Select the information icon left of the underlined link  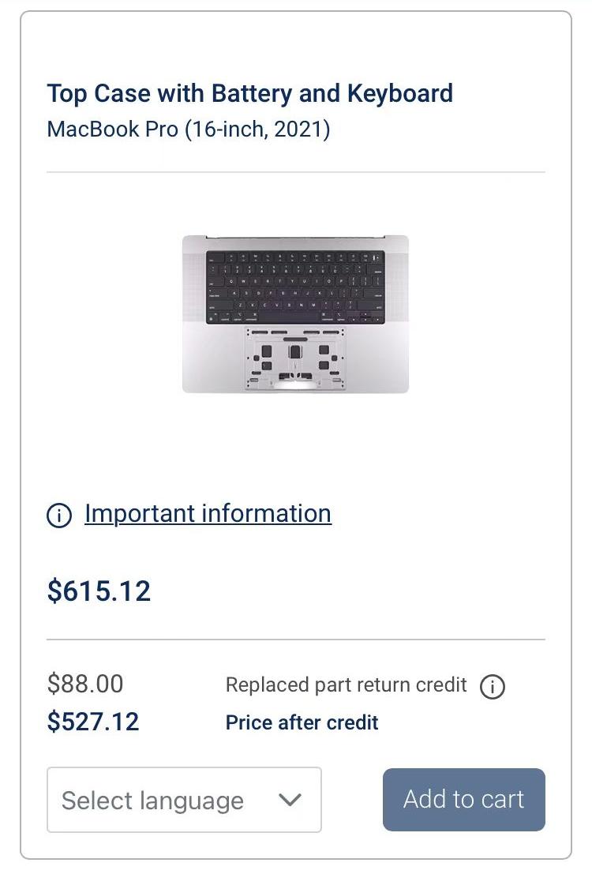click(58, 513)
